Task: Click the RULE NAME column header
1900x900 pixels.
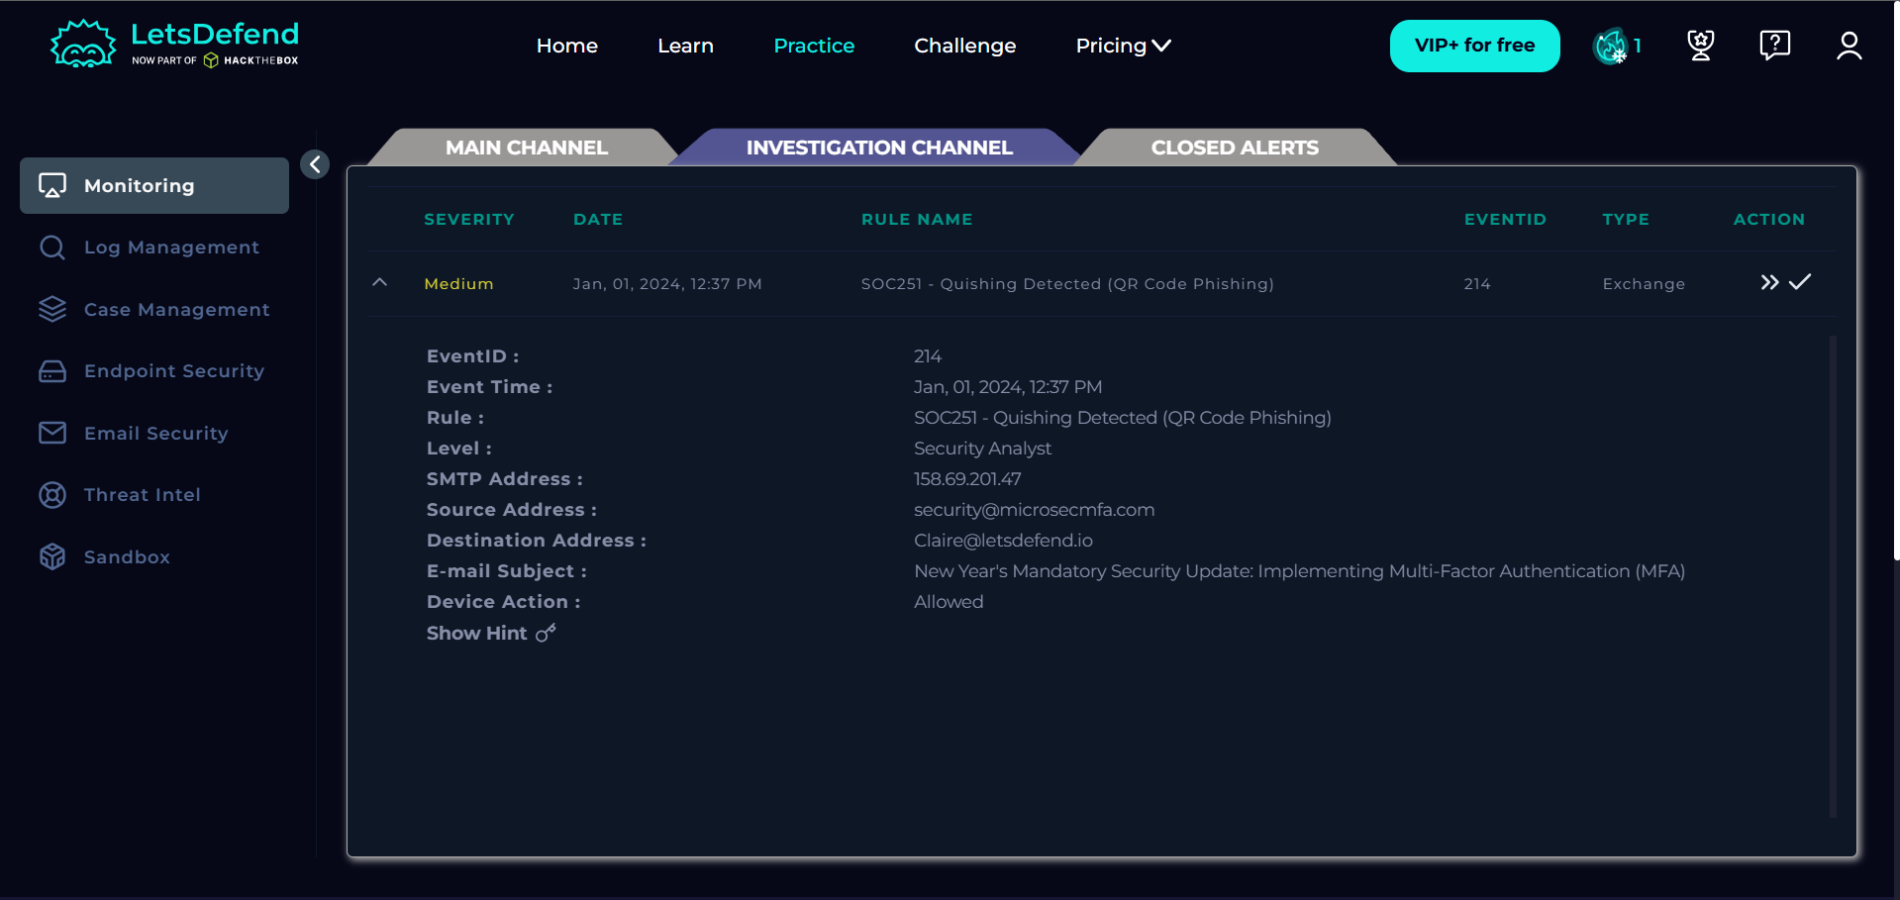Action: (917, 220)
